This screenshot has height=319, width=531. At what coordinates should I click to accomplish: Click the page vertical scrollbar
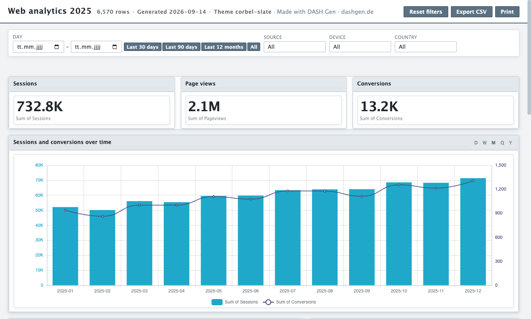(x=529, y=58)
